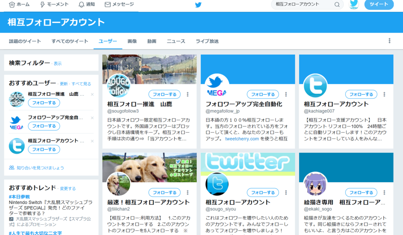Screen dimensions: 403x235
Task: Click the twitter logo banner on @sougo_siyou card
Action: [248, 164]
